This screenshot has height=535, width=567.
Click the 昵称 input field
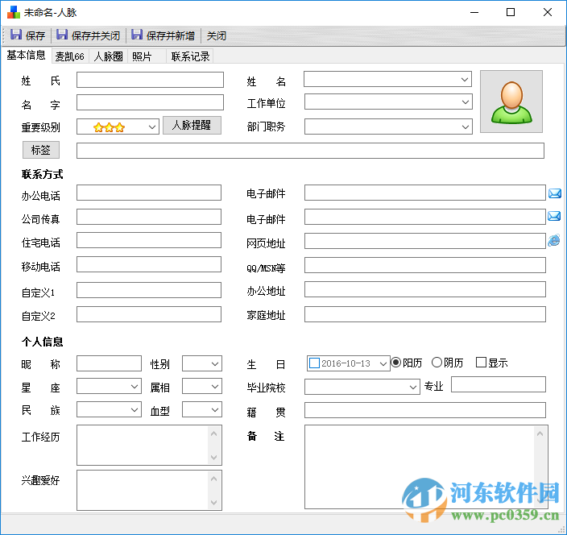click(x=109, y=363)
